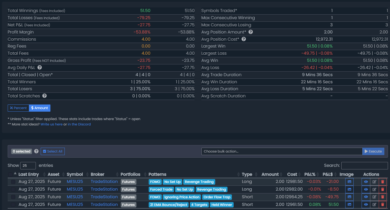390x210 pixels.
Task: Focus the table Search field
Action: click(x=364, y=166)
